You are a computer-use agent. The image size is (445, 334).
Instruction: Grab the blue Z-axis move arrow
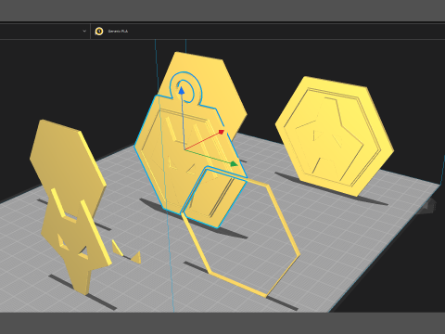182,91
